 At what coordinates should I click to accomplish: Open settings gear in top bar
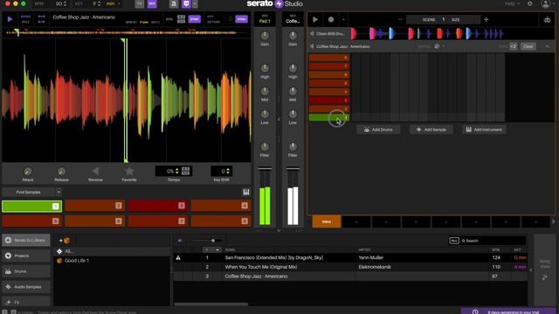tap(530, 3)
